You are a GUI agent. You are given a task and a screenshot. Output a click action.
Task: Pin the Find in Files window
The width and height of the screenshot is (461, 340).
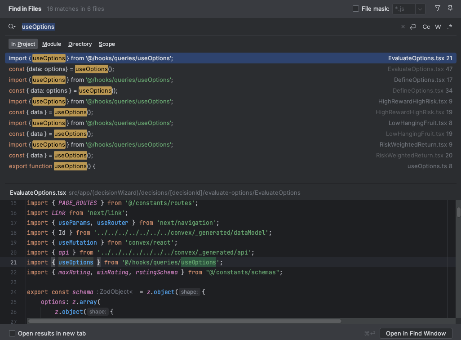(x=450, y=9)
